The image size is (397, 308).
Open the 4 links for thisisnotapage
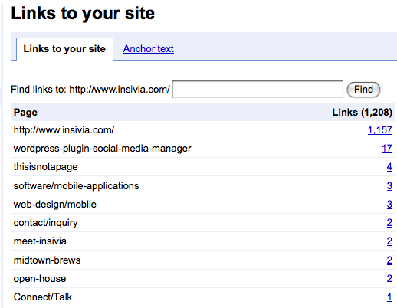click(389, 167)
